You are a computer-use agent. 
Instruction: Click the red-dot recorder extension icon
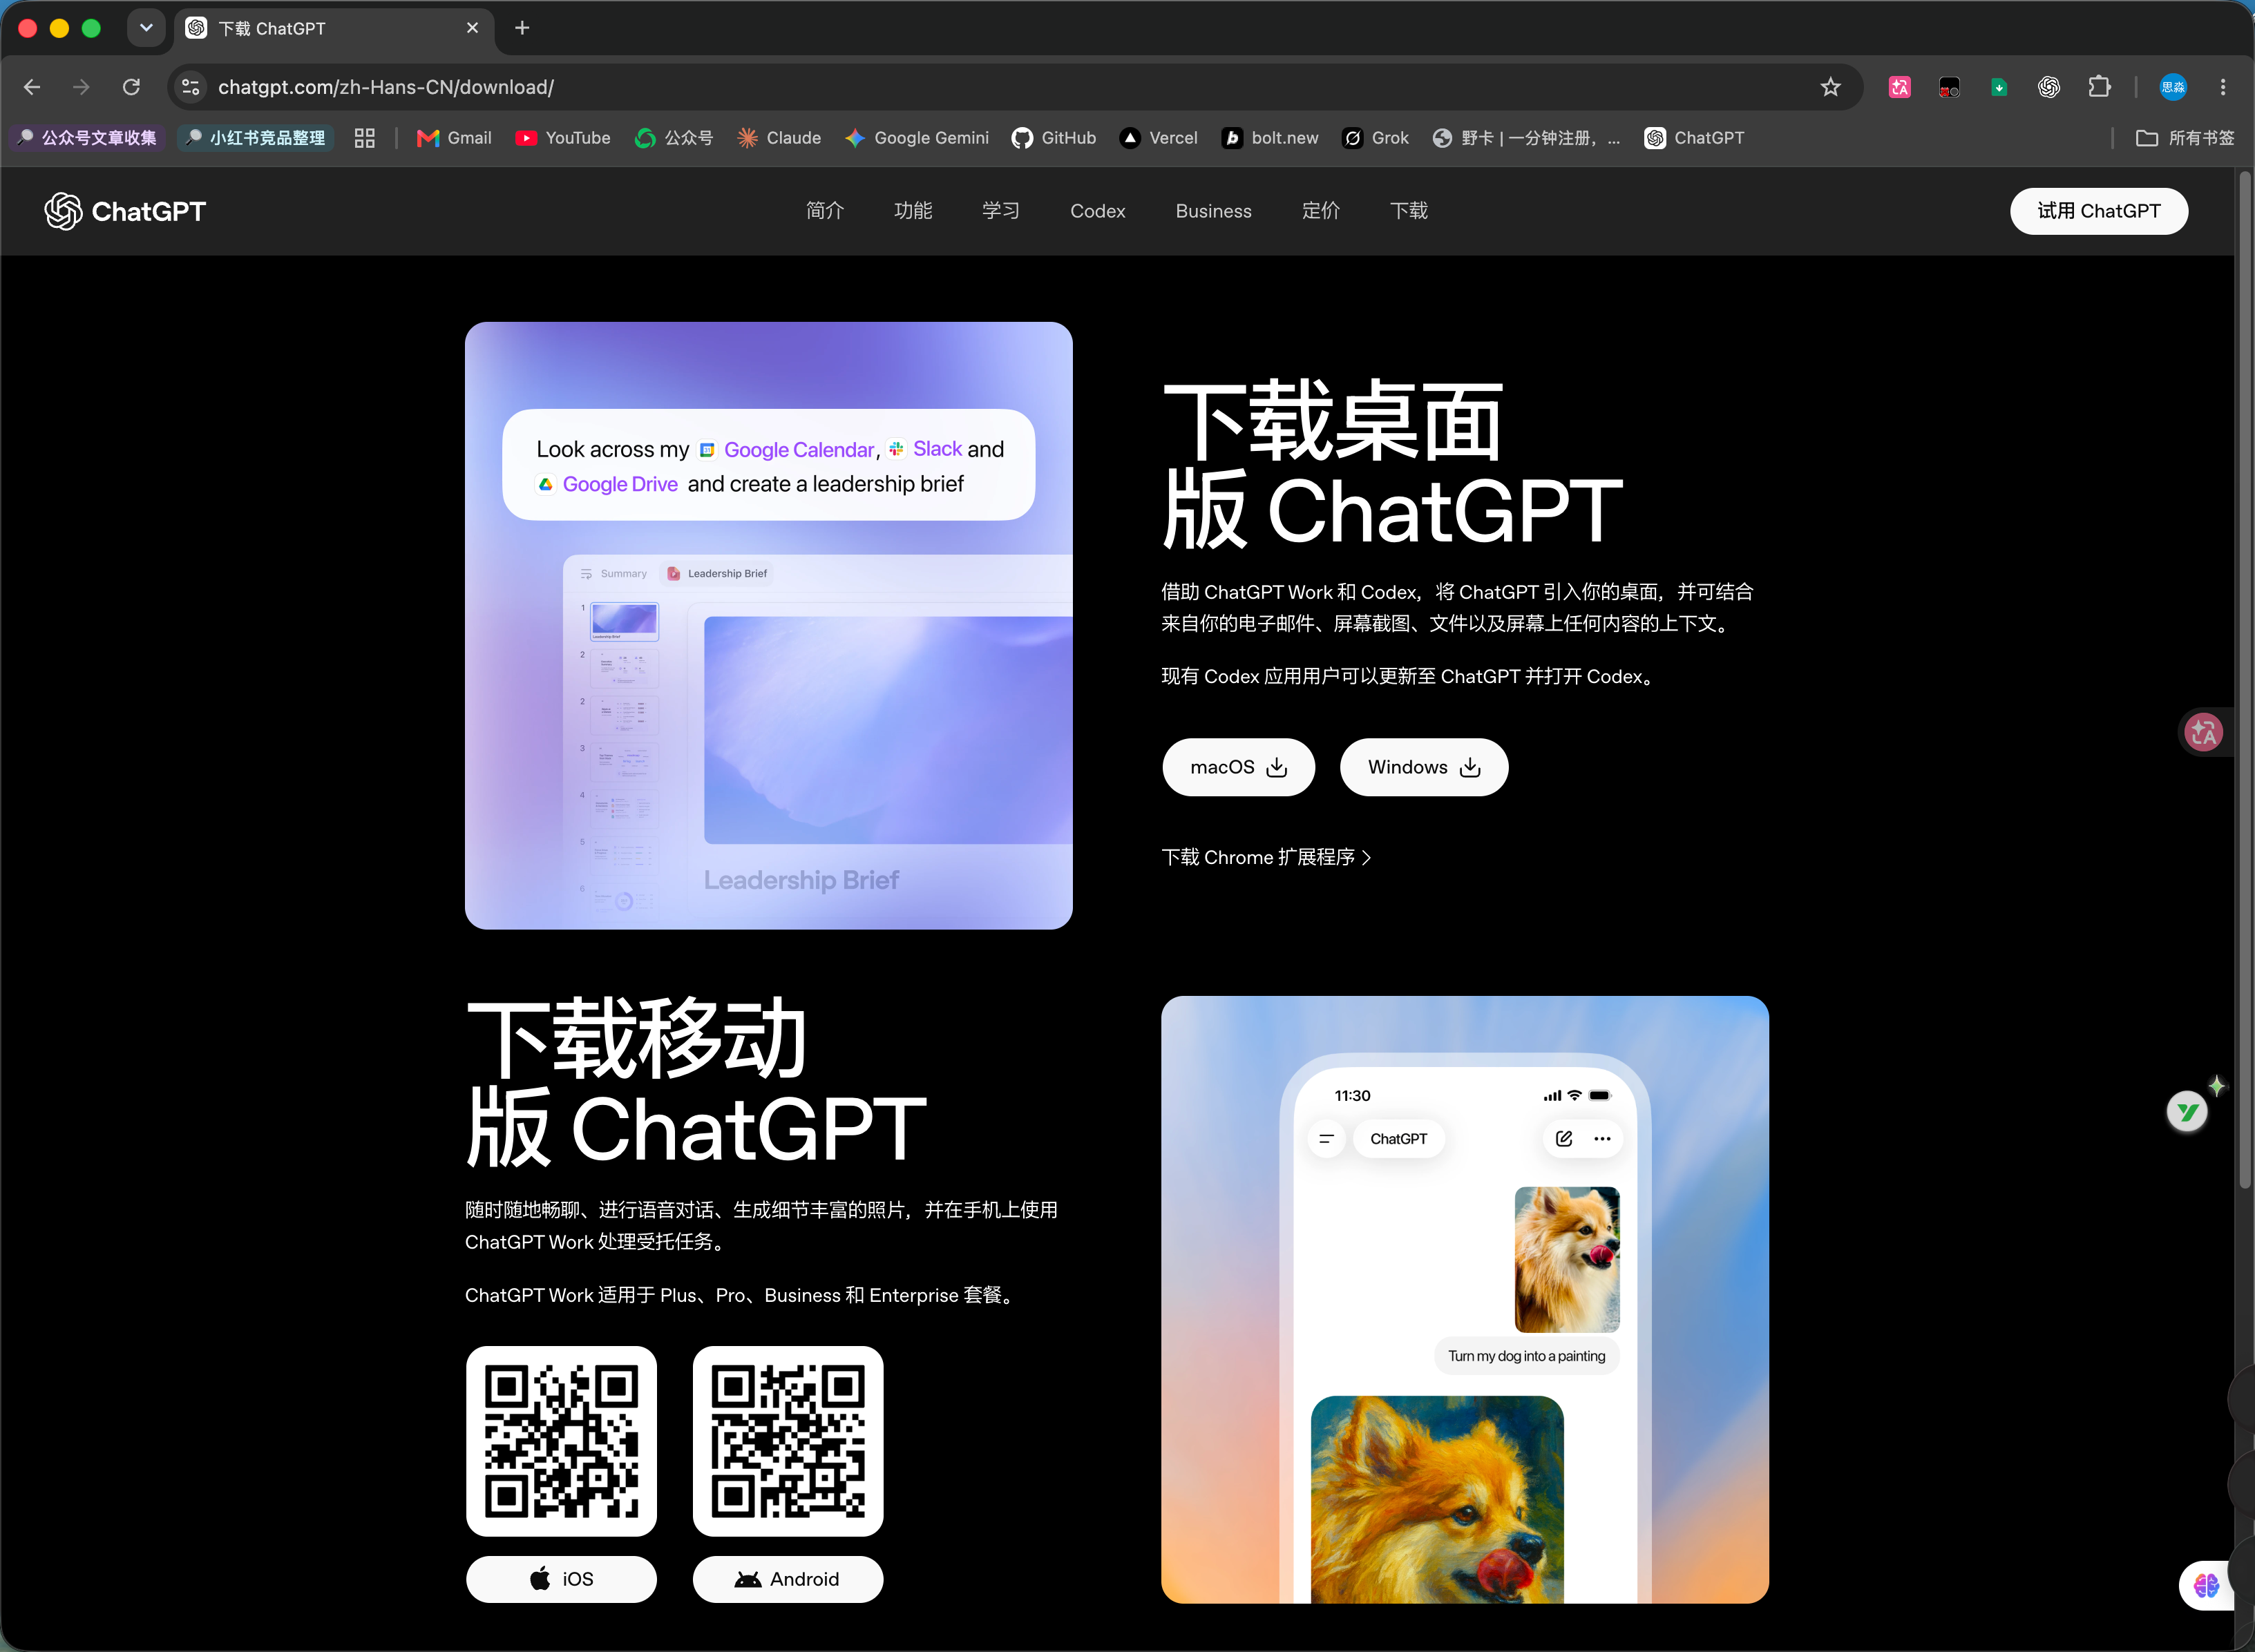click(x=1949, y=87)
